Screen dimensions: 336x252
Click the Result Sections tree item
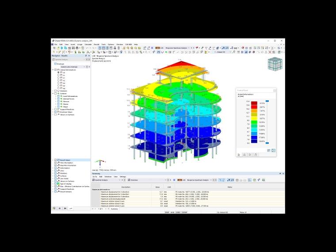click(x=66, y=191)
